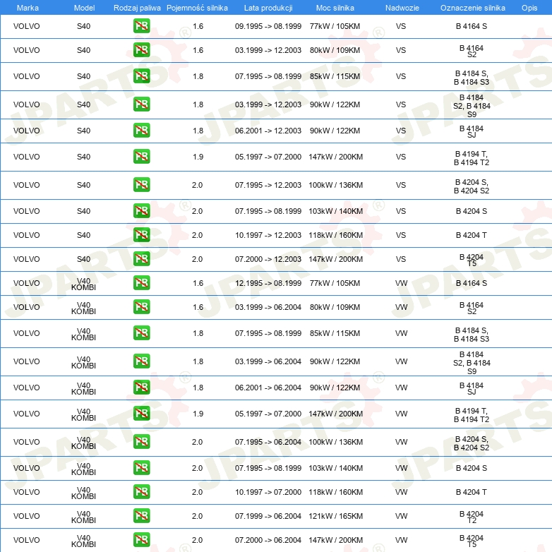Click the Rodzaj paliwa column header
Screen dimensions: 552x552
(136, 8)
